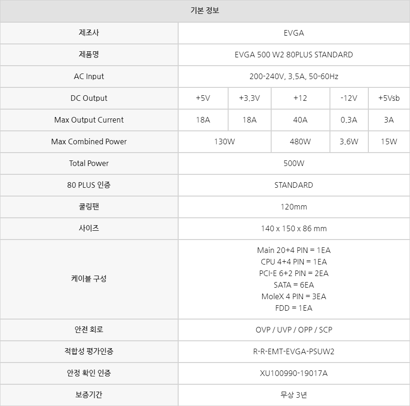Click the R-R-EMT-EVGA-PSUW2 certification code
Image resolution: width=410 pixels, height=406 pixels.
[x=293, y=351]
